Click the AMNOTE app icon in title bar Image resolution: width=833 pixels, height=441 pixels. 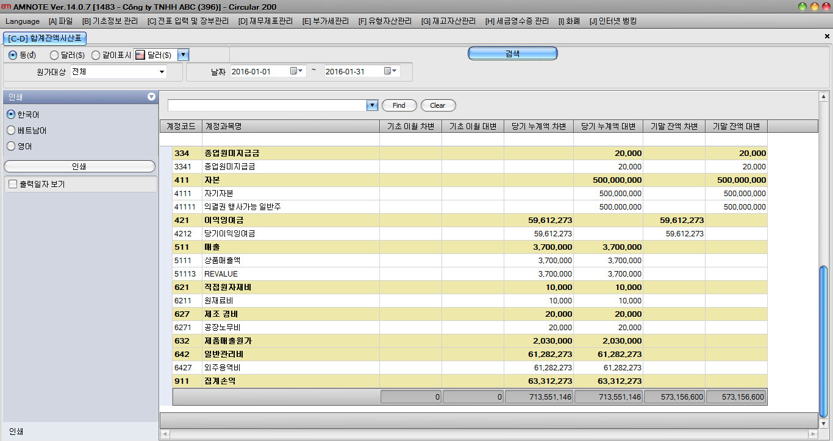(6, 7)
